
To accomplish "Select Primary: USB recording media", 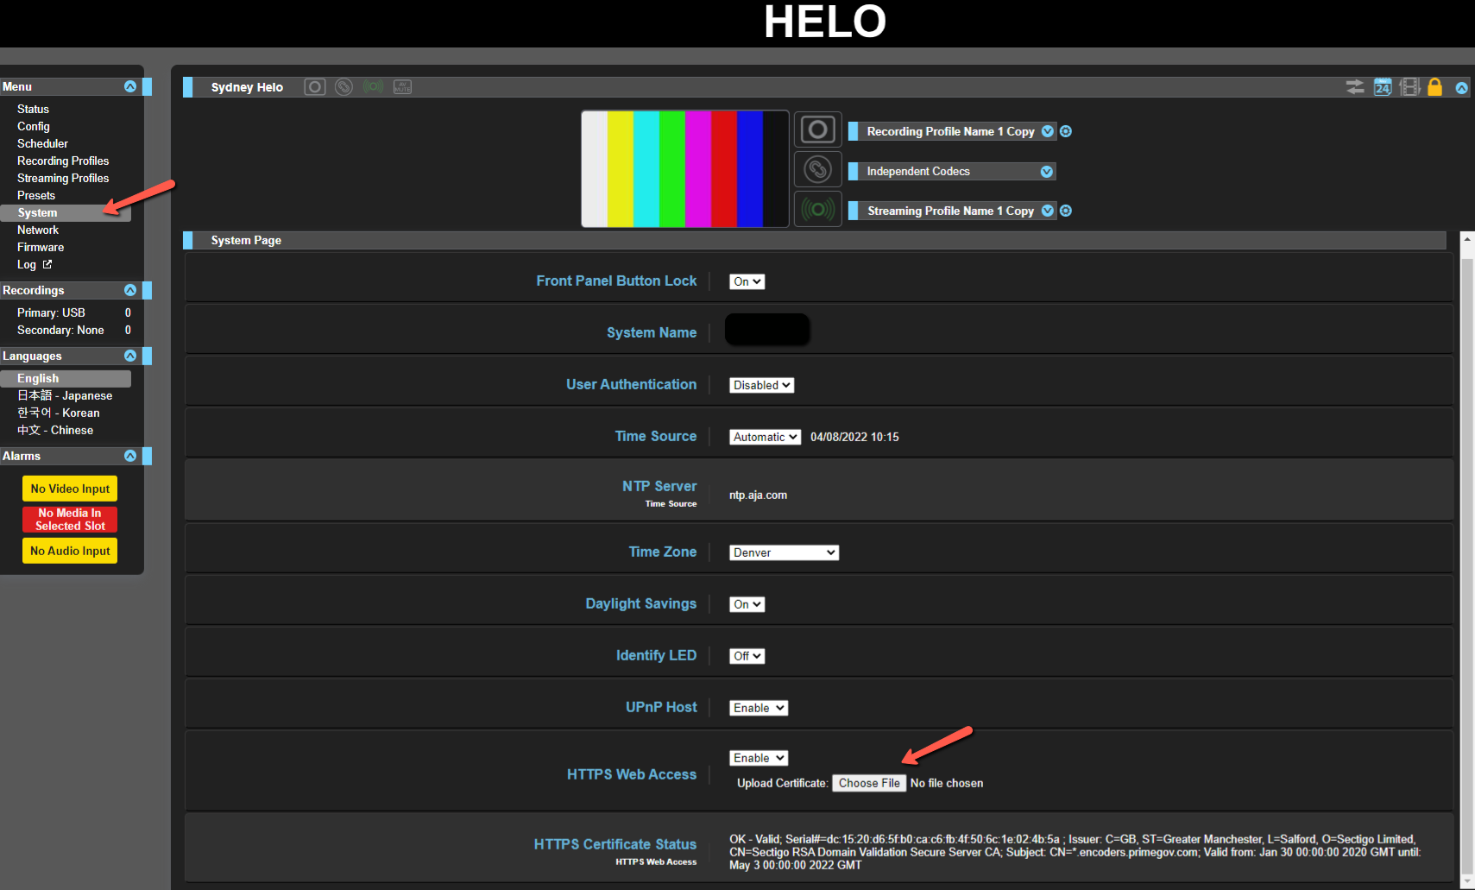I will point(51,312).
